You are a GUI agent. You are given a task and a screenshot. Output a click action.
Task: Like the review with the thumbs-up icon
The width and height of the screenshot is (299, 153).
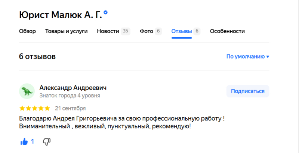point(24,141)
